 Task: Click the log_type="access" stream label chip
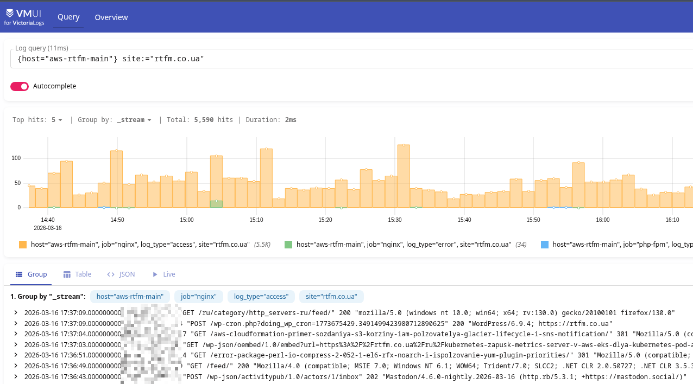[x=261, y=297]
